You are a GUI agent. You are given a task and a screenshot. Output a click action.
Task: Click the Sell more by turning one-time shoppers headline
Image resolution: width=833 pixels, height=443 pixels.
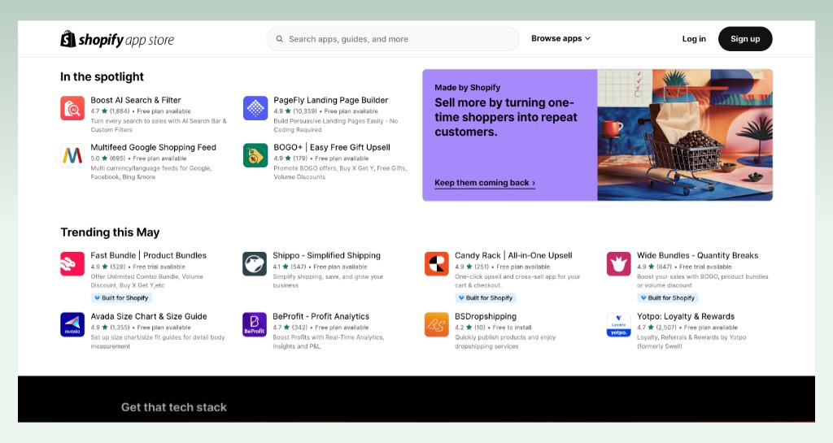pyautogui.click(x=506, y=117)
